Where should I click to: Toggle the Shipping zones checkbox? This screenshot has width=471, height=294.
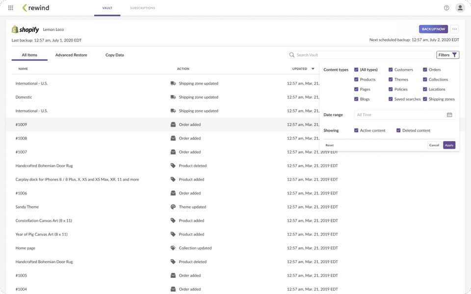(x=425, y=99)
